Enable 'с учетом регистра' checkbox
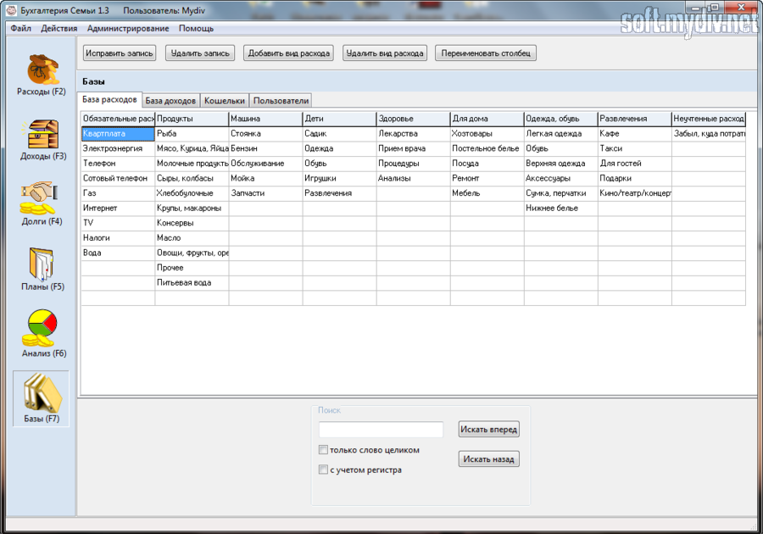The image size is (763, 534). 323,470
